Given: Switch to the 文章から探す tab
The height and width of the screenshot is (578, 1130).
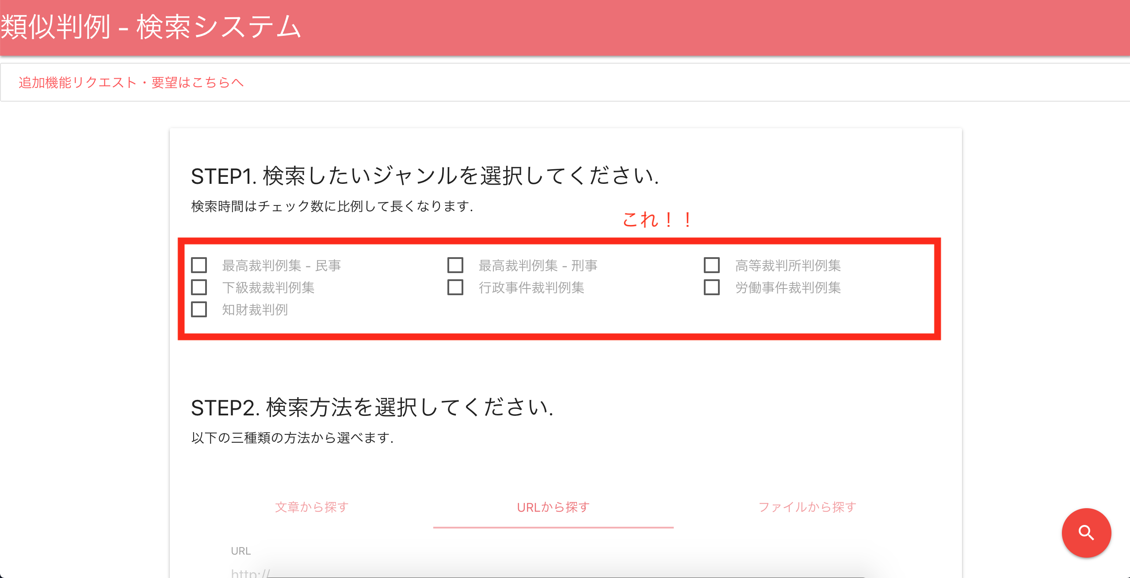Looking at the screenshot, I should [x=312, y=507].
